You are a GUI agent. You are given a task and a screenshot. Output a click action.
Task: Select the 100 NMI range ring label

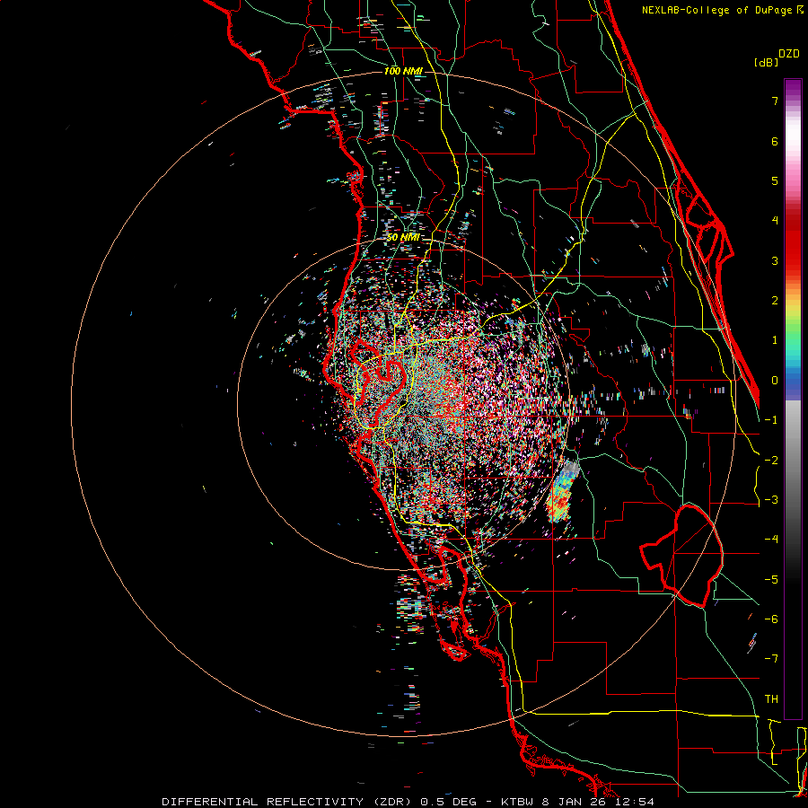pos(403,71)
